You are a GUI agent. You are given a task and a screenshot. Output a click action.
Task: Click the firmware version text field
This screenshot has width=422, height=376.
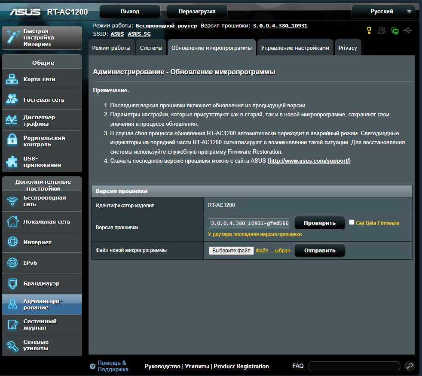[x=249, y=223]
